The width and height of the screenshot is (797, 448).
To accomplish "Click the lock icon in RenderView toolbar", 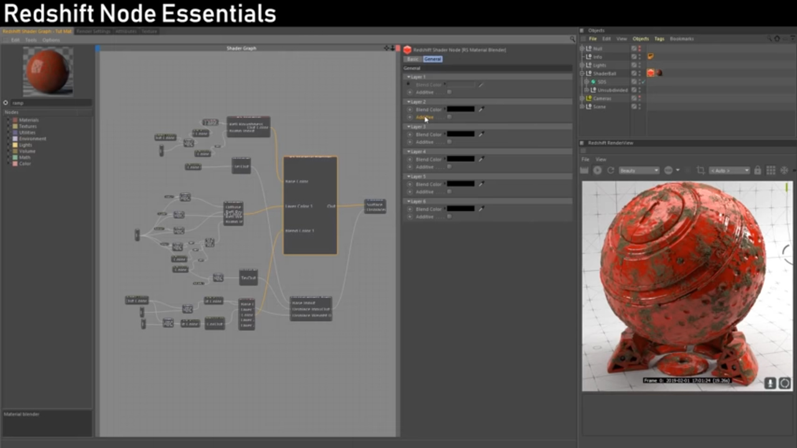I will 758,170.
